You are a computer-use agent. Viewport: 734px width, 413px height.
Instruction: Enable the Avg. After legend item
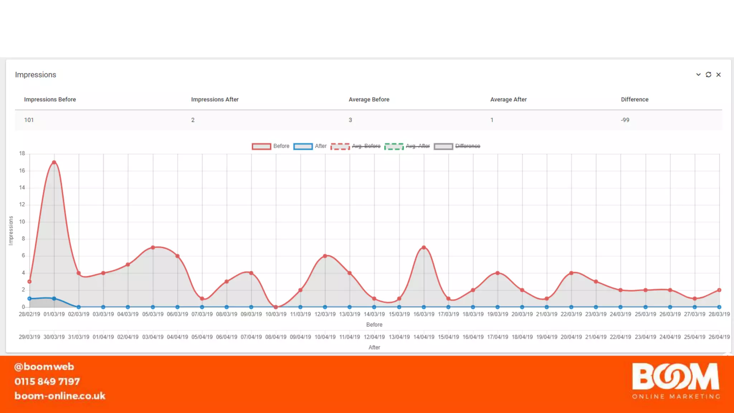pos(418,146)
